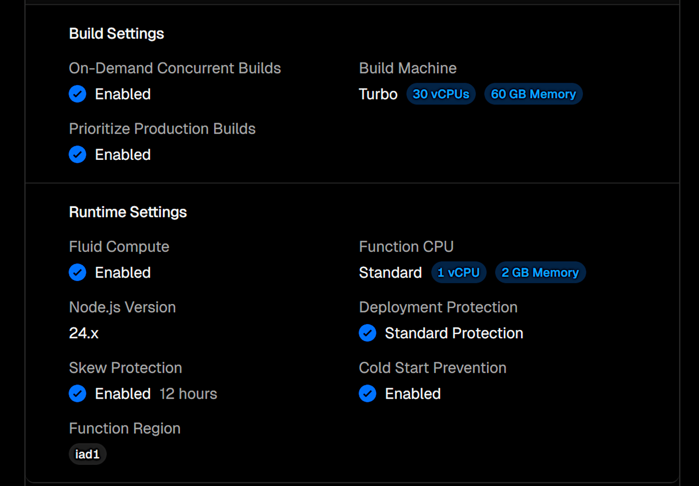Click the 24.x Node.js version value
Viewport: 699px width, 486px height.
tap(84, 333)
